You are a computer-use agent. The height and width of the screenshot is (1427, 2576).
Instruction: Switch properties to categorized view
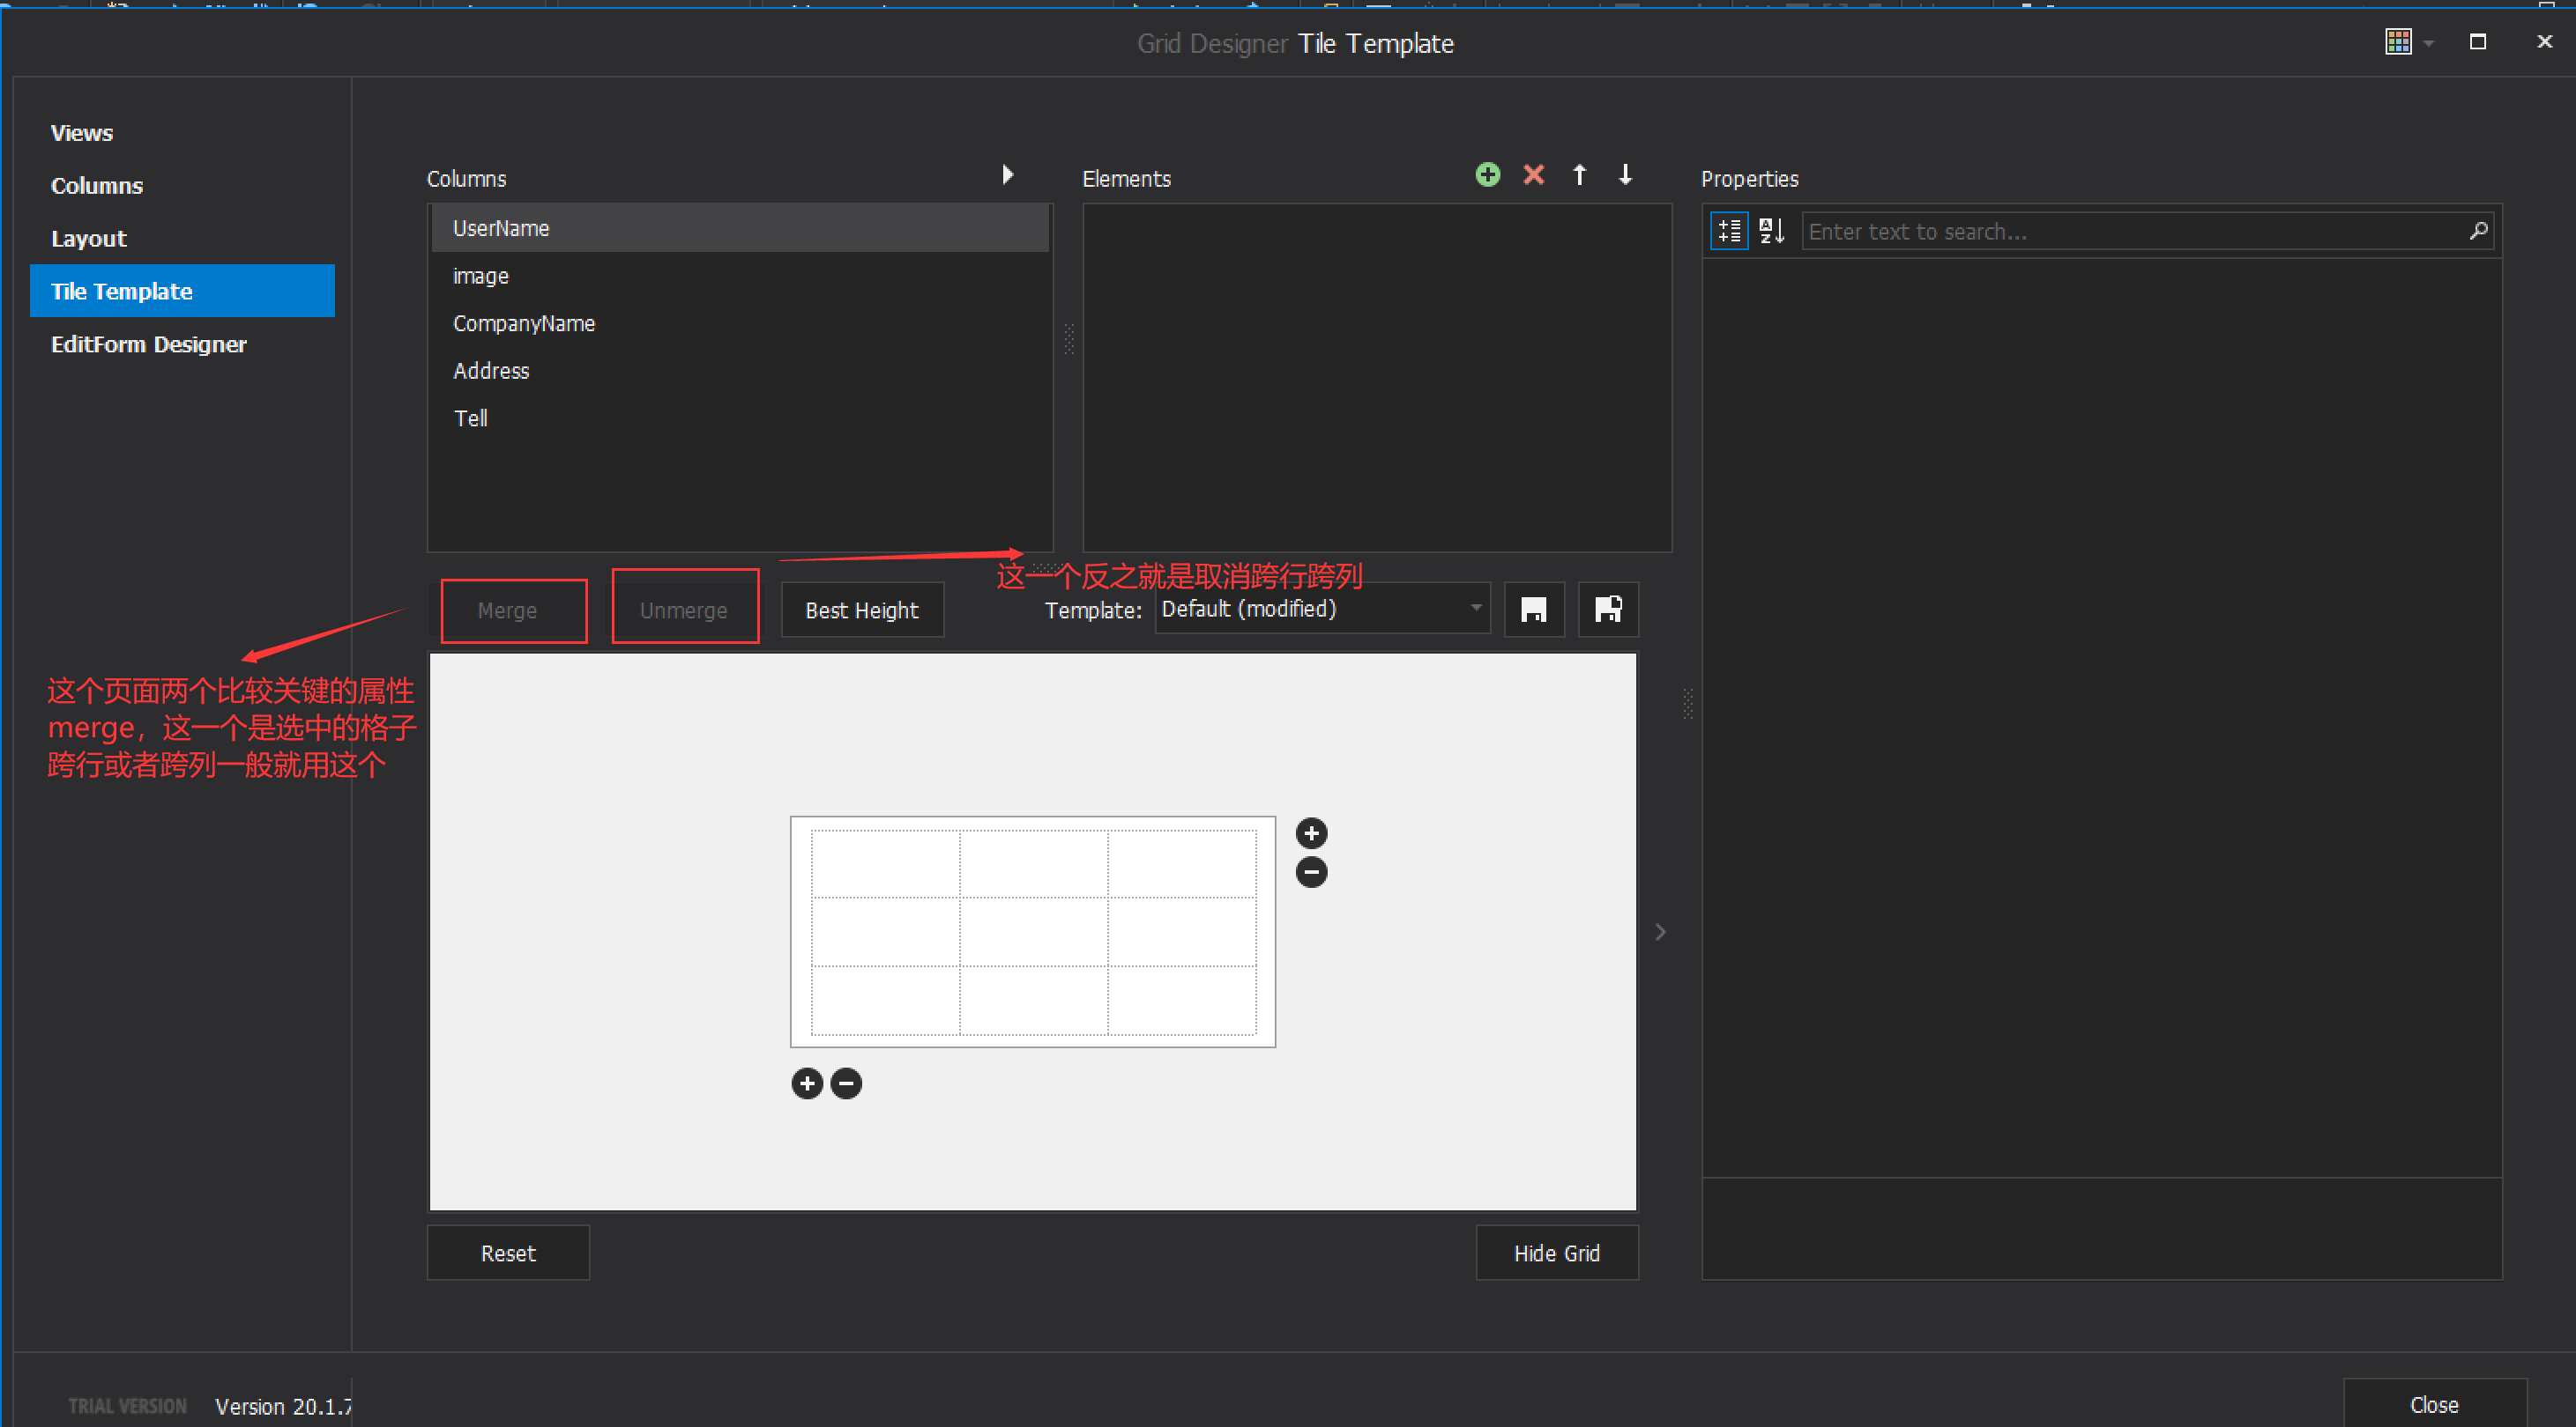pos(1728,230)
